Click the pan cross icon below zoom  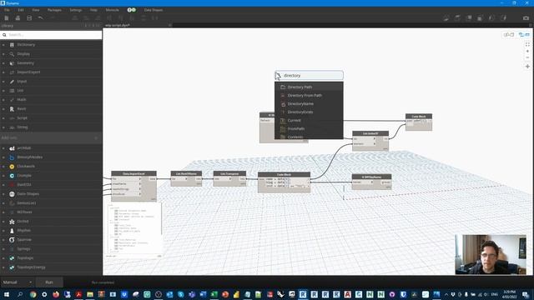527,67
